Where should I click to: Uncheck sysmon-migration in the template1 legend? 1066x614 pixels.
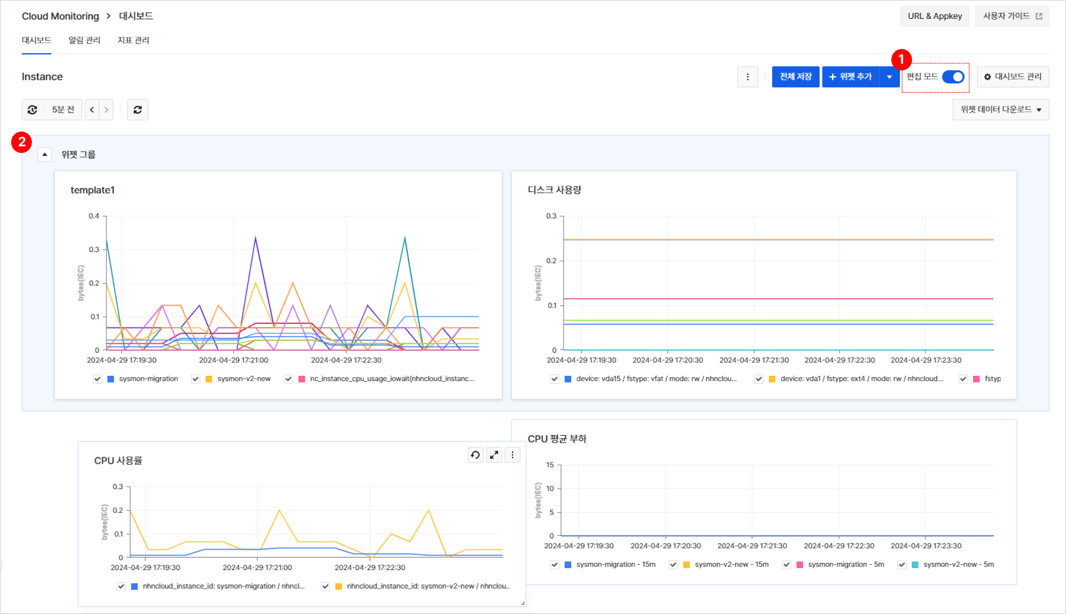click(x=98, y=379)
